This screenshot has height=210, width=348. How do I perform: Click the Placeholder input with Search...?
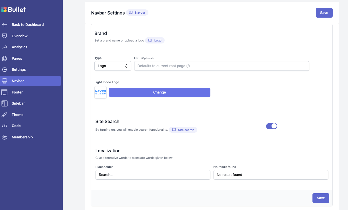click(x=153, y=175)
